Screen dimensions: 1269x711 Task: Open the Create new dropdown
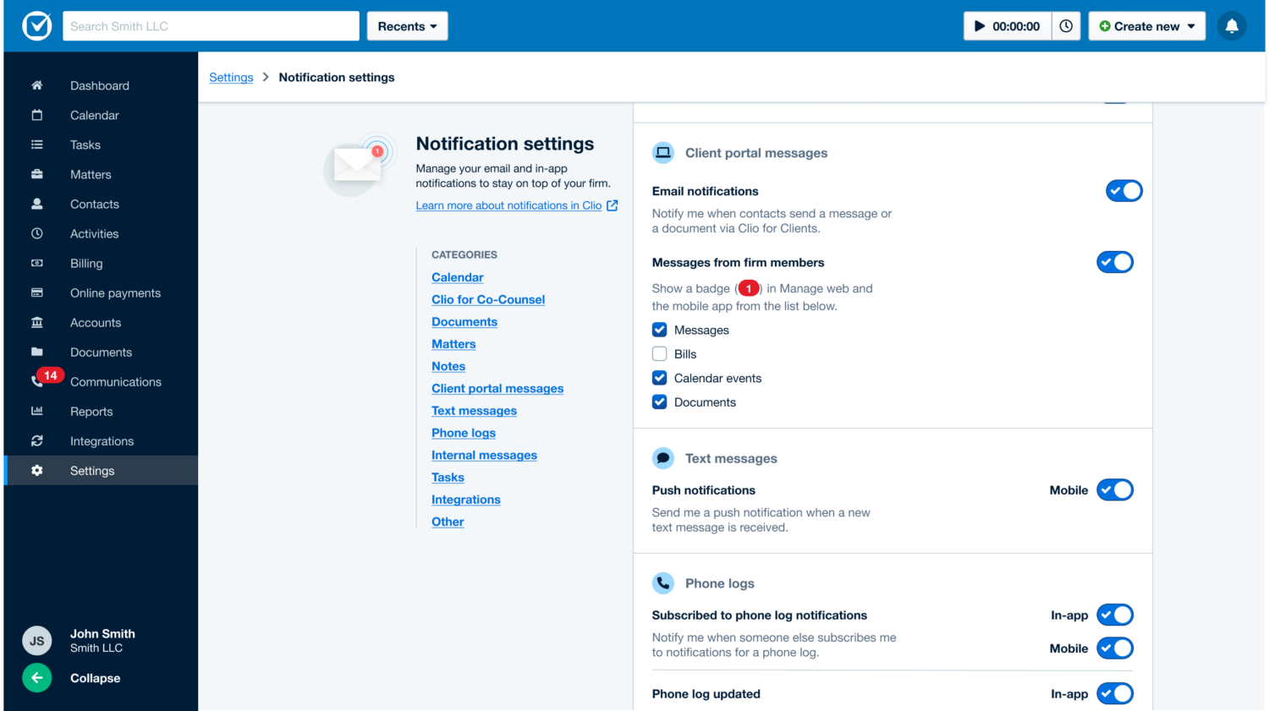(x=1146, y=26)
